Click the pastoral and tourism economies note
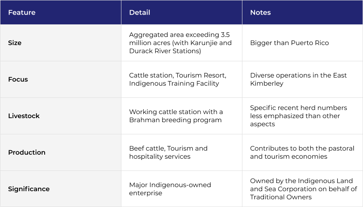The height and width of the screenshot is (207, 363). (302, 152)
